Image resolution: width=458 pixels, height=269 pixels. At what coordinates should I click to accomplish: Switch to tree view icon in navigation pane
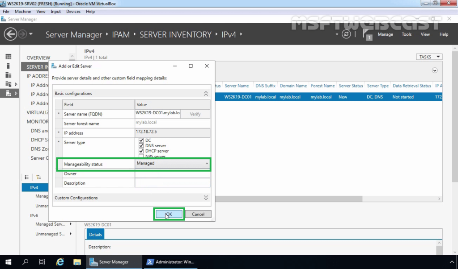pyautogui.click(x=38, y=177)
